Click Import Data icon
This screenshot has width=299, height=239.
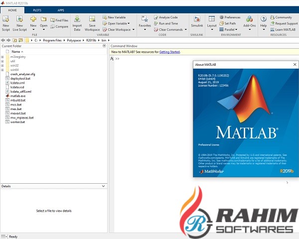77,19
